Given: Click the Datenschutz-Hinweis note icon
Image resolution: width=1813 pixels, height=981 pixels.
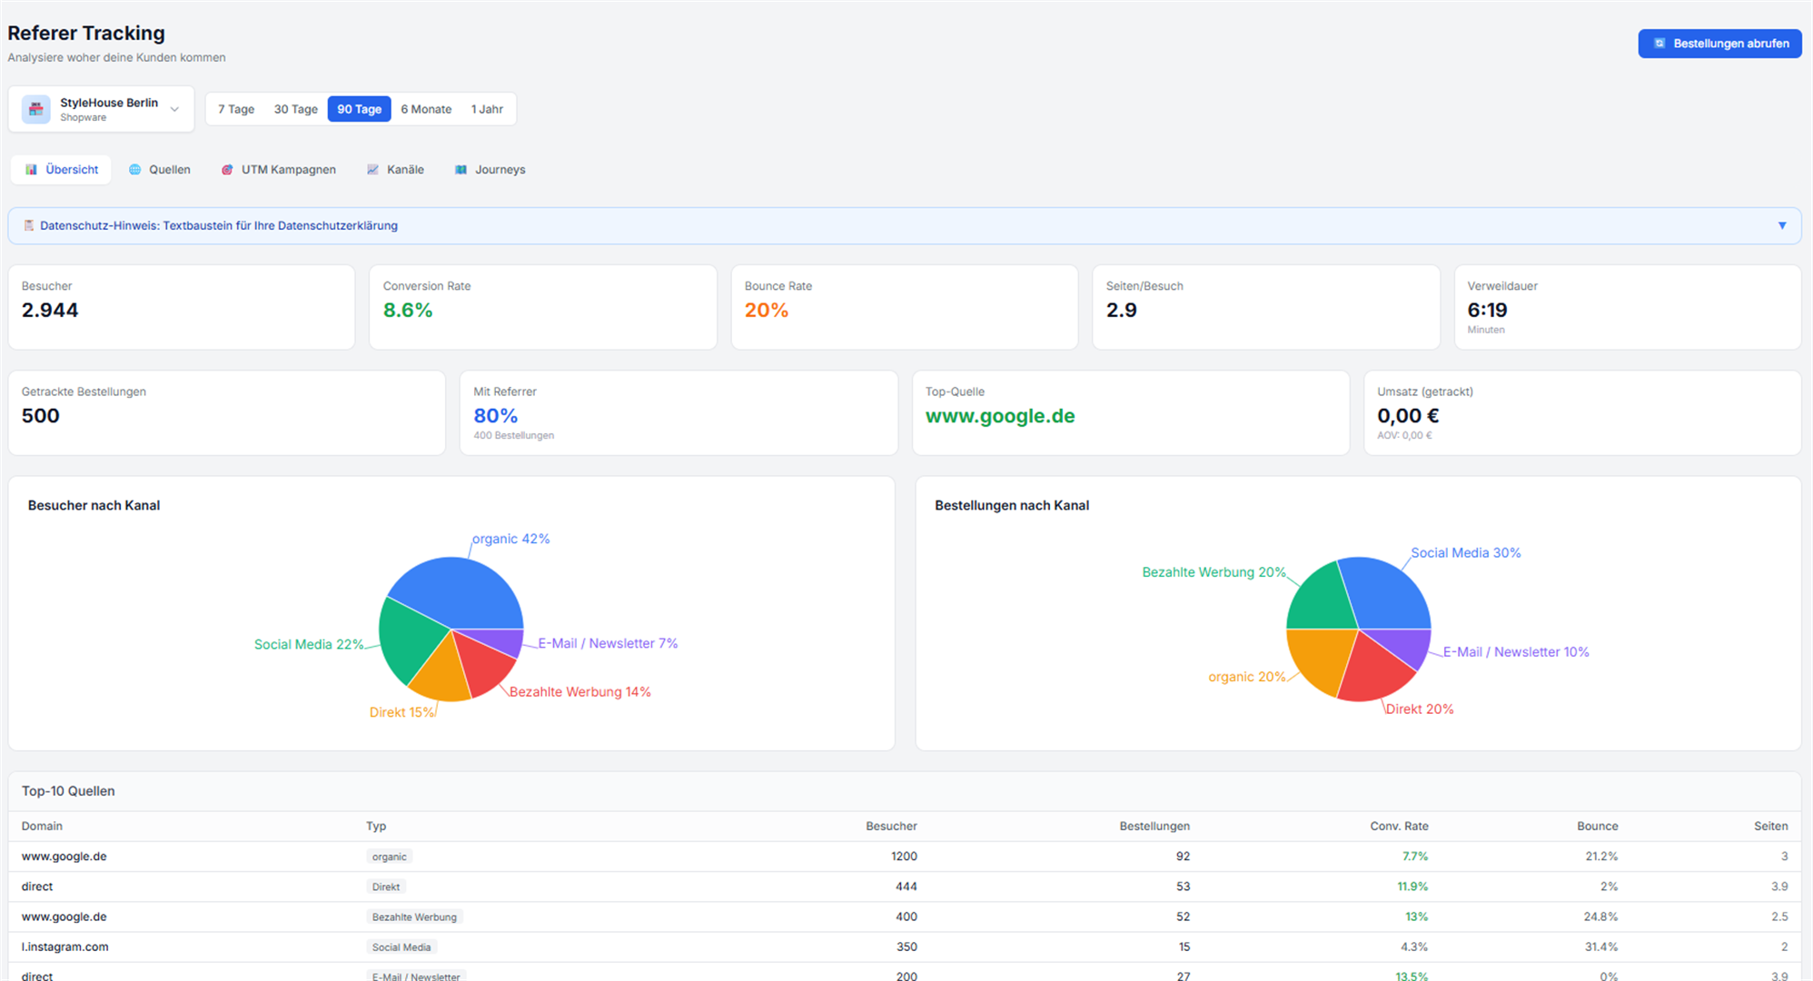Looking at the screenshot, I should [28, 226].
